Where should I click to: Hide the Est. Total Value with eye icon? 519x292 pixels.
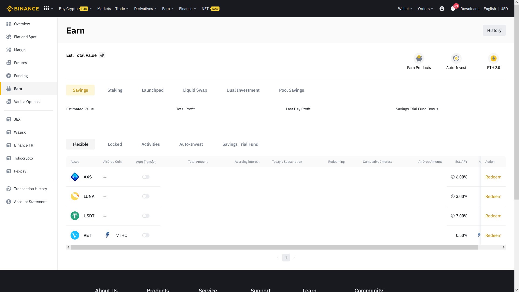click(102, 55)
